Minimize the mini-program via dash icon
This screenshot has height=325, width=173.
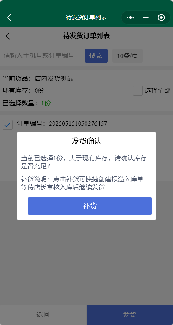point(146,18)
